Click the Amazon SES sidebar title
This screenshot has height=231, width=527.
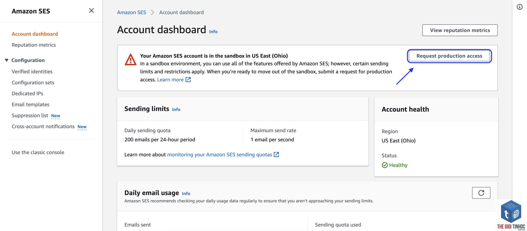[31, 11]
